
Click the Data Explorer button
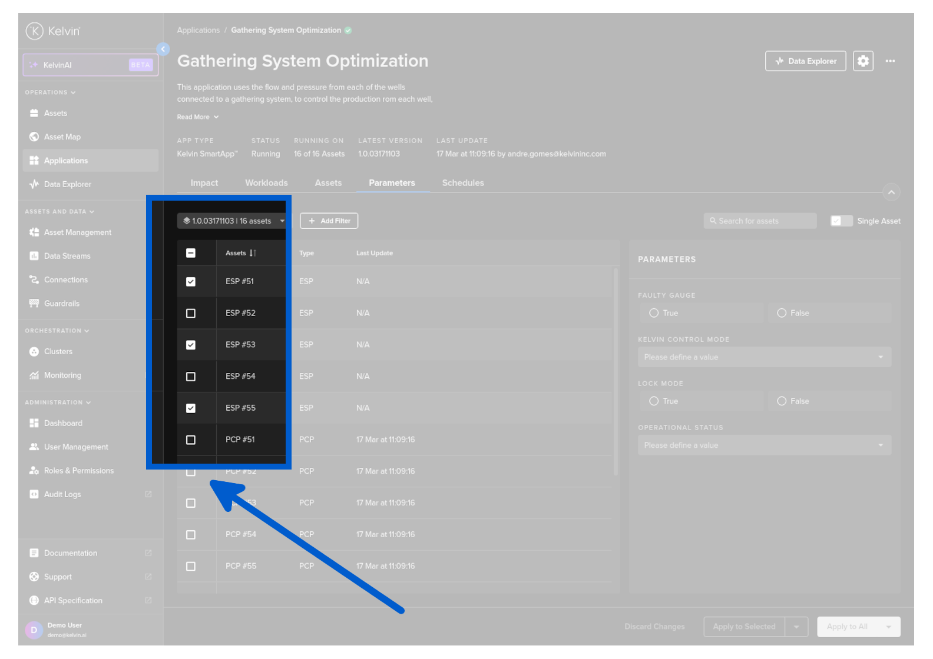point(805,61)
